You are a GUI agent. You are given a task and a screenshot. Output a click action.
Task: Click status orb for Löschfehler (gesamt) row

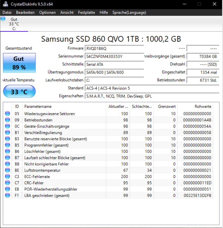7,151
